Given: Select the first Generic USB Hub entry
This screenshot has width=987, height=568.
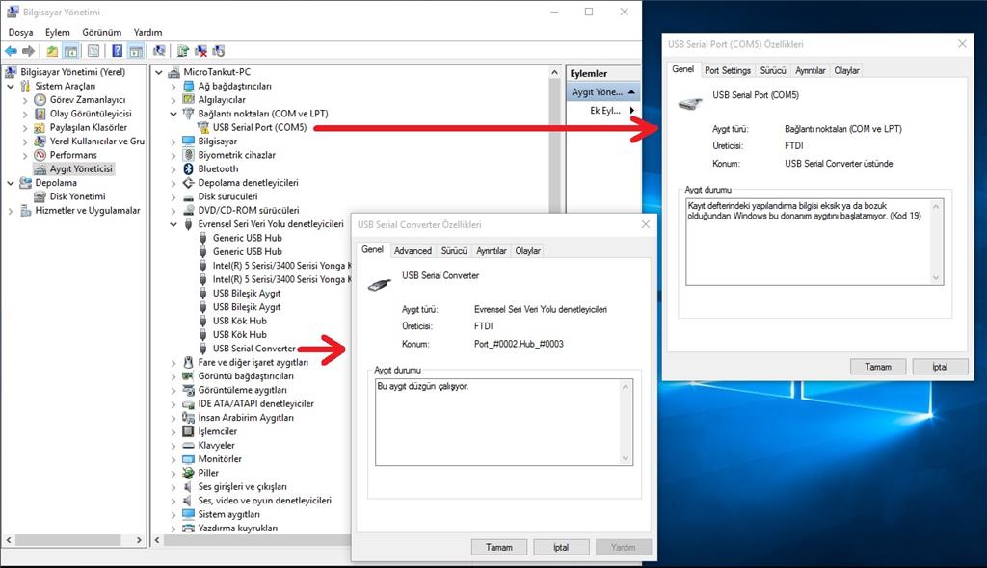Looking at the screenshot, I should (x=248, y=238).
